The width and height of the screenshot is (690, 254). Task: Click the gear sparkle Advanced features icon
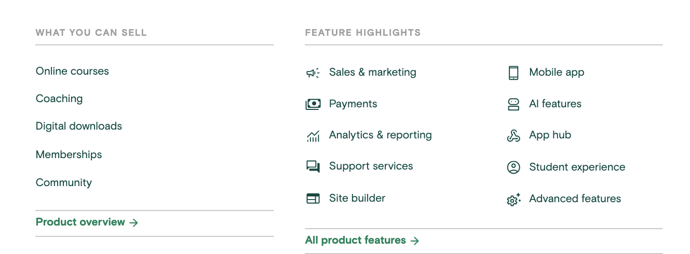tap(513, 199)
